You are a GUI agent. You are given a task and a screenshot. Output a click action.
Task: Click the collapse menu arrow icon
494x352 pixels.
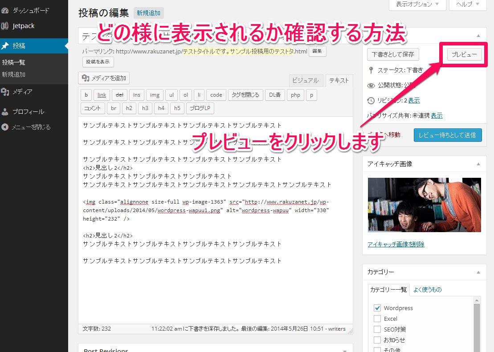tap(5, 127)
